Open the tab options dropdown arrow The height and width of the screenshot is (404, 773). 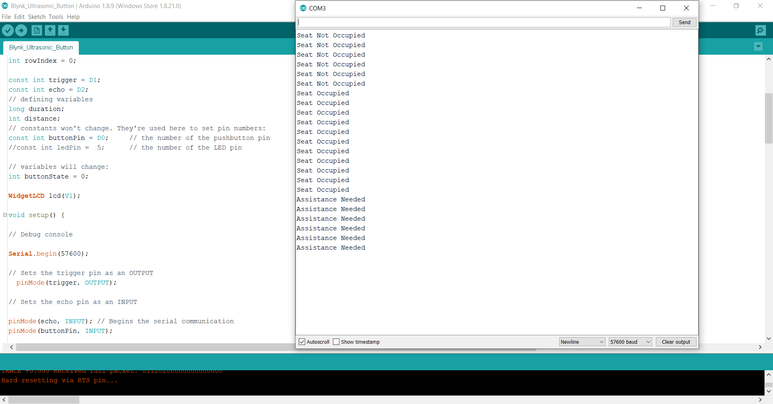point(758,47)
